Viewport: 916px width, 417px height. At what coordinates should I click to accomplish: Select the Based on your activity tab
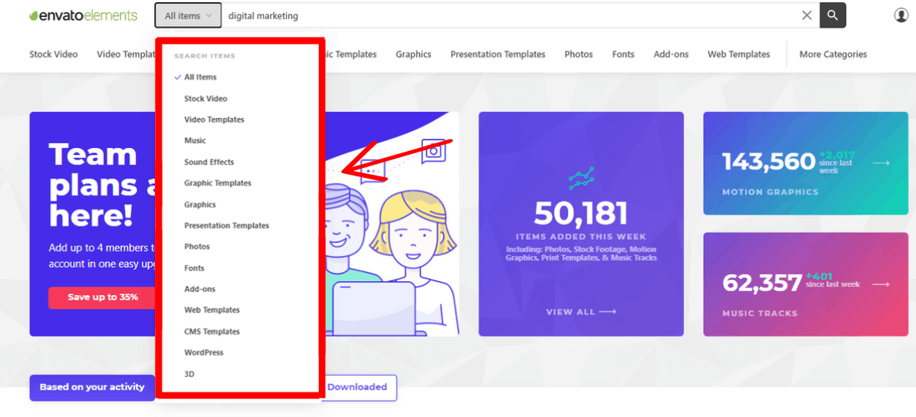(92, 387)
